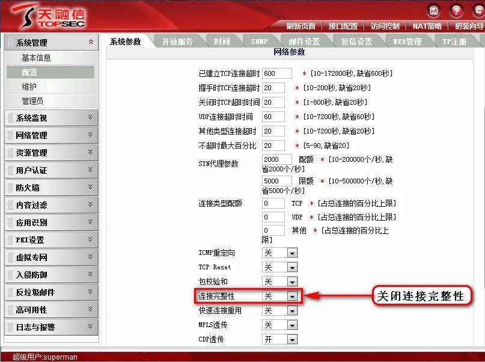
Task: Expand the PKI设置 menu section
Action: coord(51,239)
